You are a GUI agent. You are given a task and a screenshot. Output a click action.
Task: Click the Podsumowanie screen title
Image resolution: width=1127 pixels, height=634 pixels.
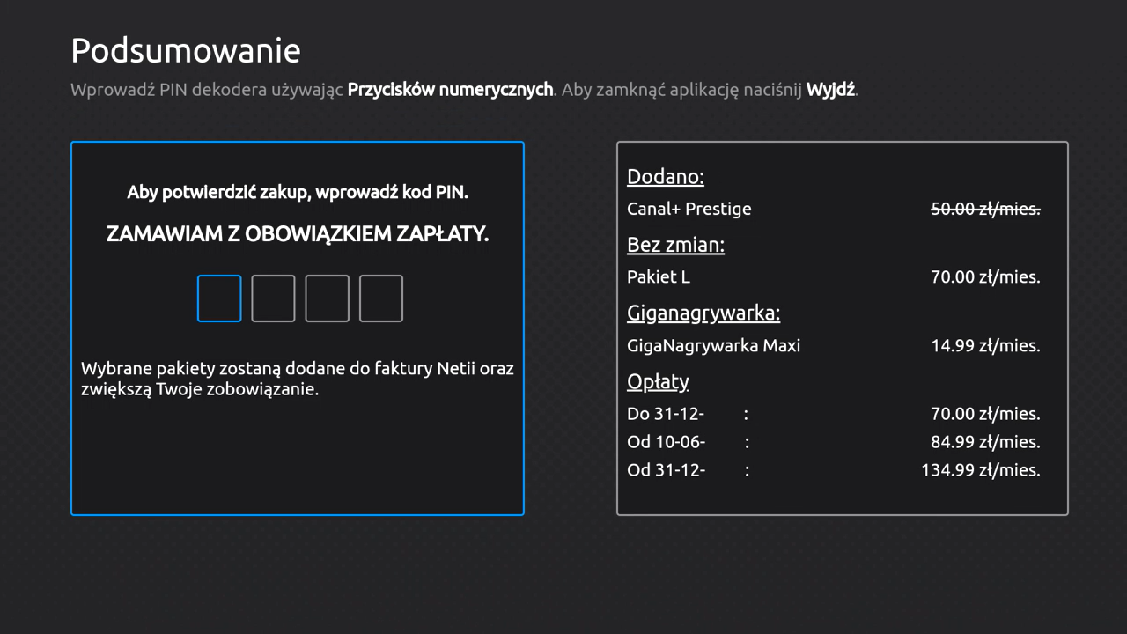[185, 50]
